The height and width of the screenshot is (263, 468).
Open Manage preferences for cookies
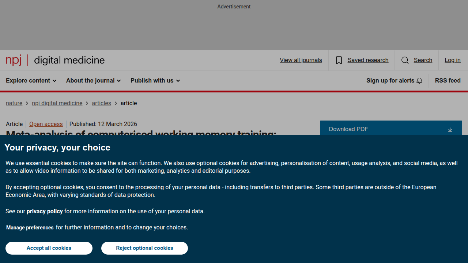tap(30, 228)
